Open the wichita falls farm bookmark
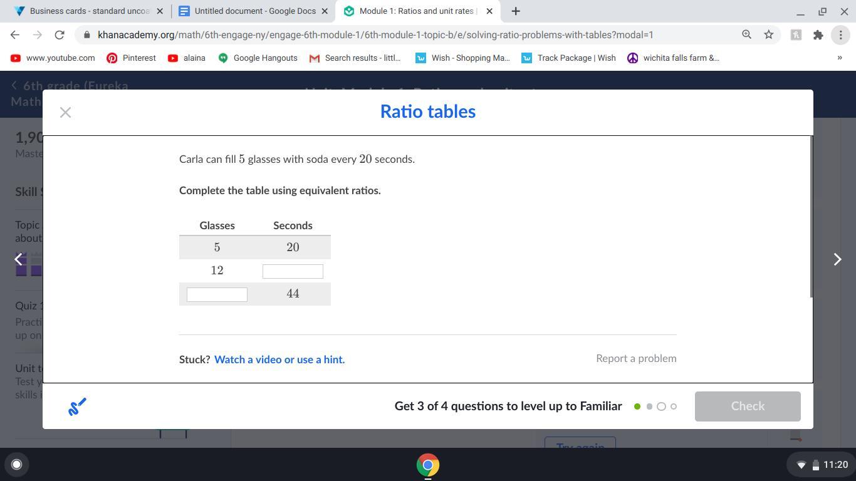Image resolution: width=856 pixels, height=481 pixels. click(674, 58)
